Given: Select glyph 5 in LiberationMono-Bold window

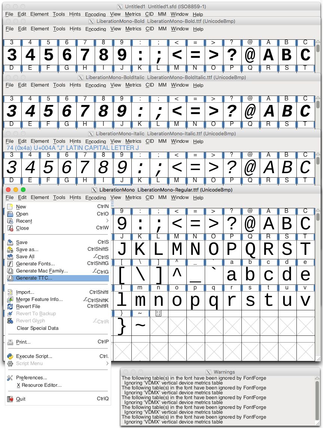Looking at the screenshot, I should click(x=49, y=55).
